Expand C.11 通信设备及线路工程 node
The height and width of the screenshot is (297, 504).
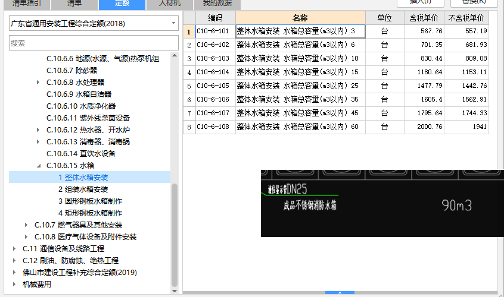[14, 249]
